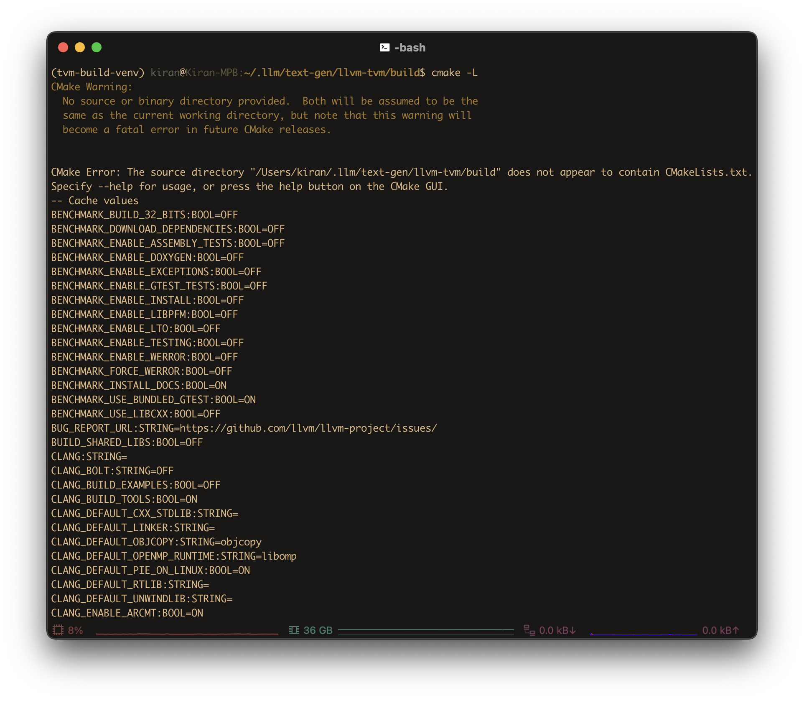Click the red close window button
This screenshot has height=701, width=804.
[x=63, y=47]
